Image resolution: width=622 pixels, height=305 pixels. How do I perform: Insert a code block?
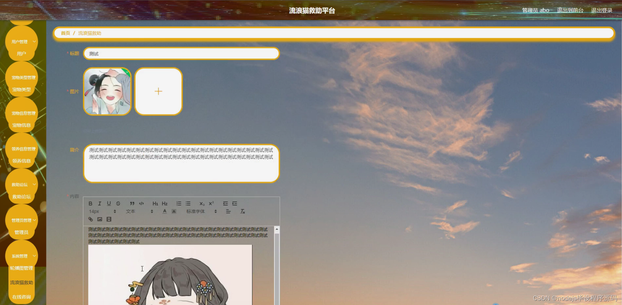141,203
